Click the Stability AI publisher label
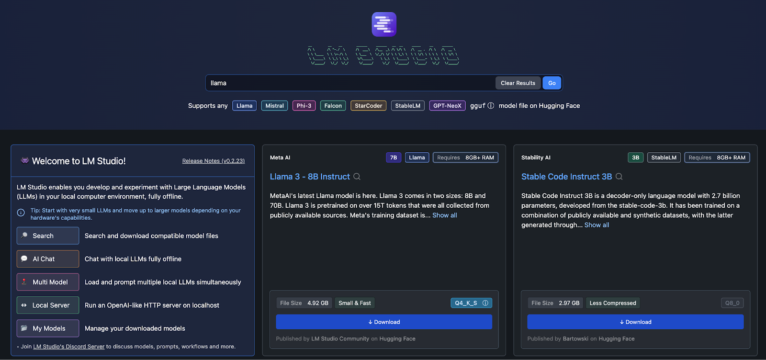 point(536,157)
